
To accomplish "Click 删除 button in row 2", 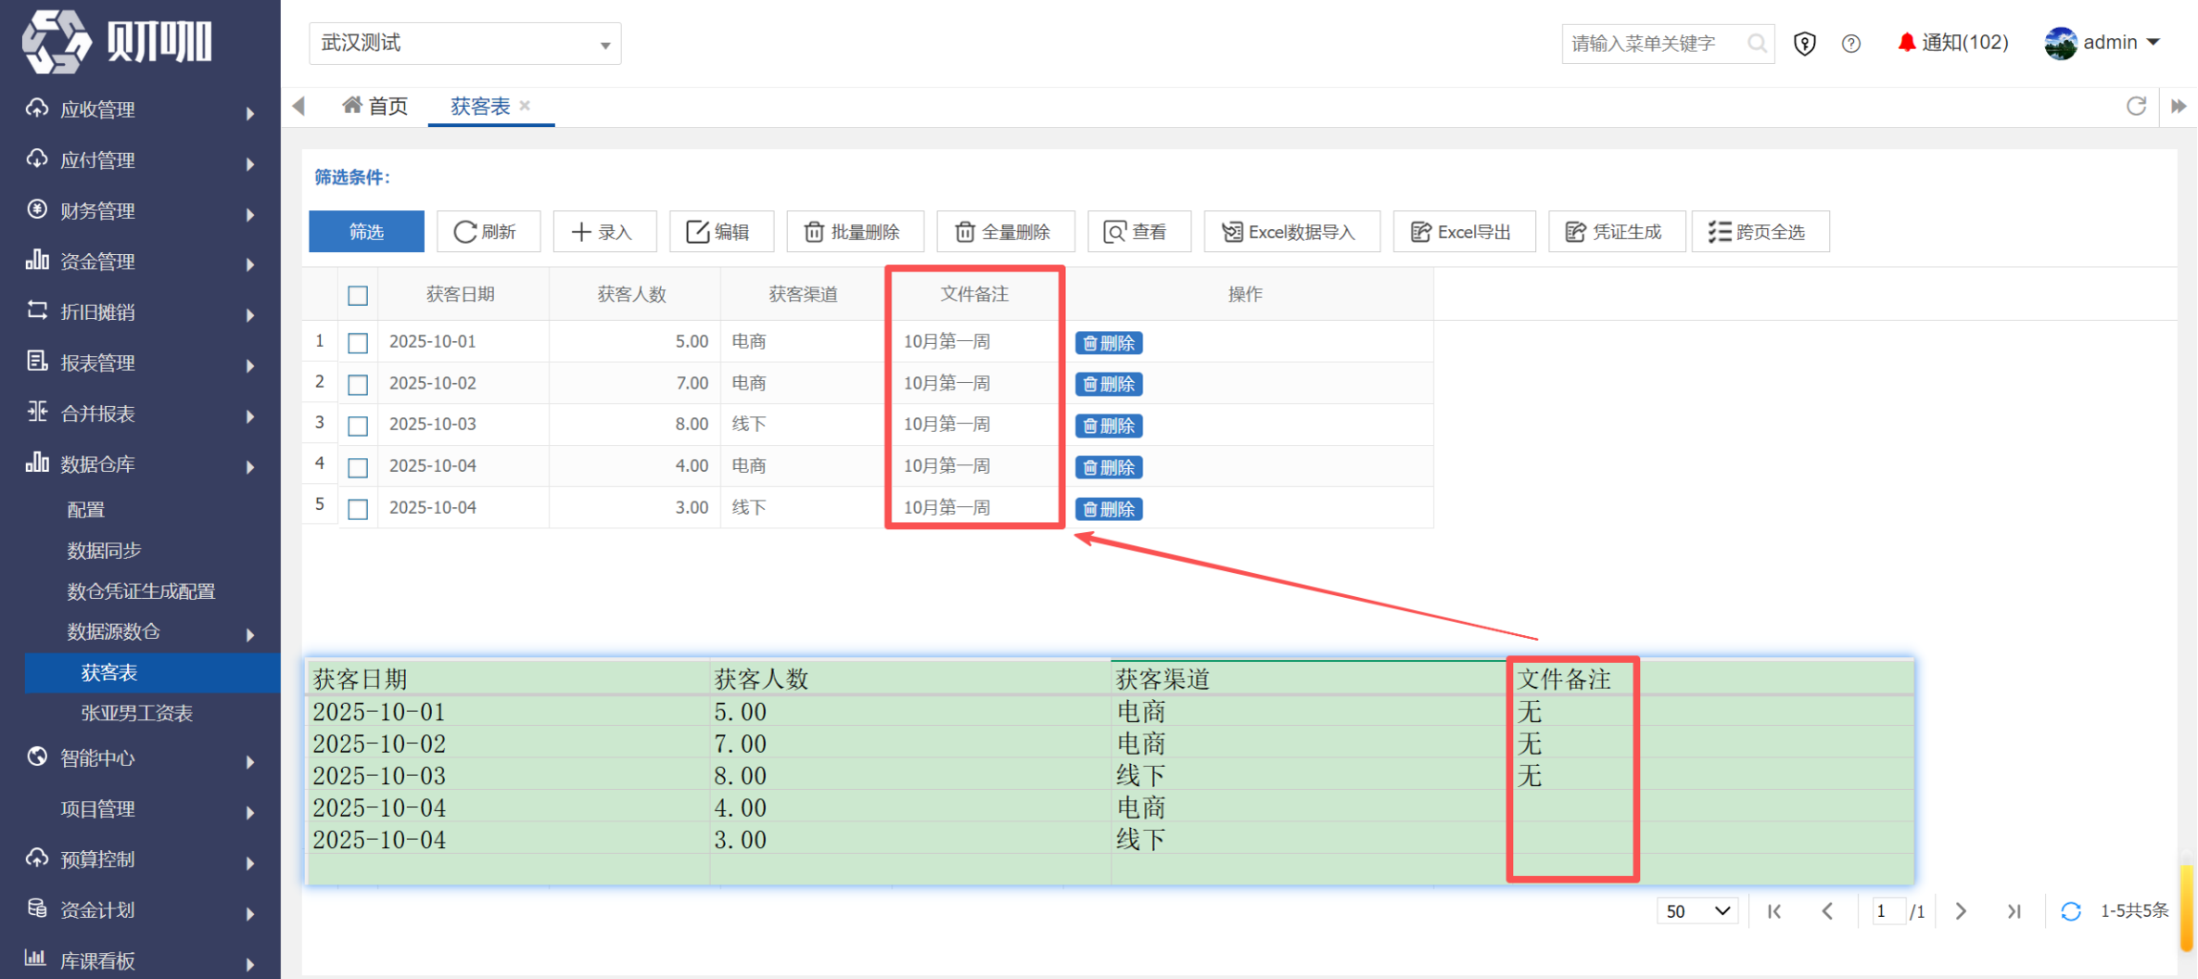I will pos(1109,384).
